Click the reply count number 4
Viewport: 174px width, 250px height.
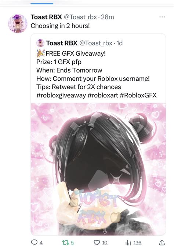[41, 243]
